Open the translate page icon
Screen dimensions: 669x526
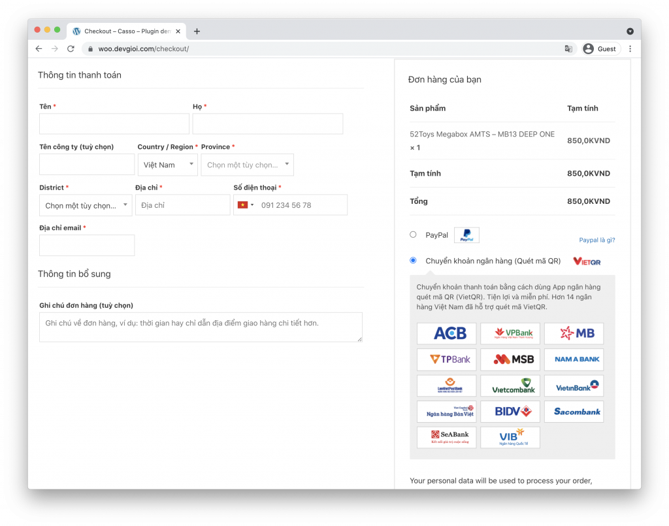pos(568,48)
